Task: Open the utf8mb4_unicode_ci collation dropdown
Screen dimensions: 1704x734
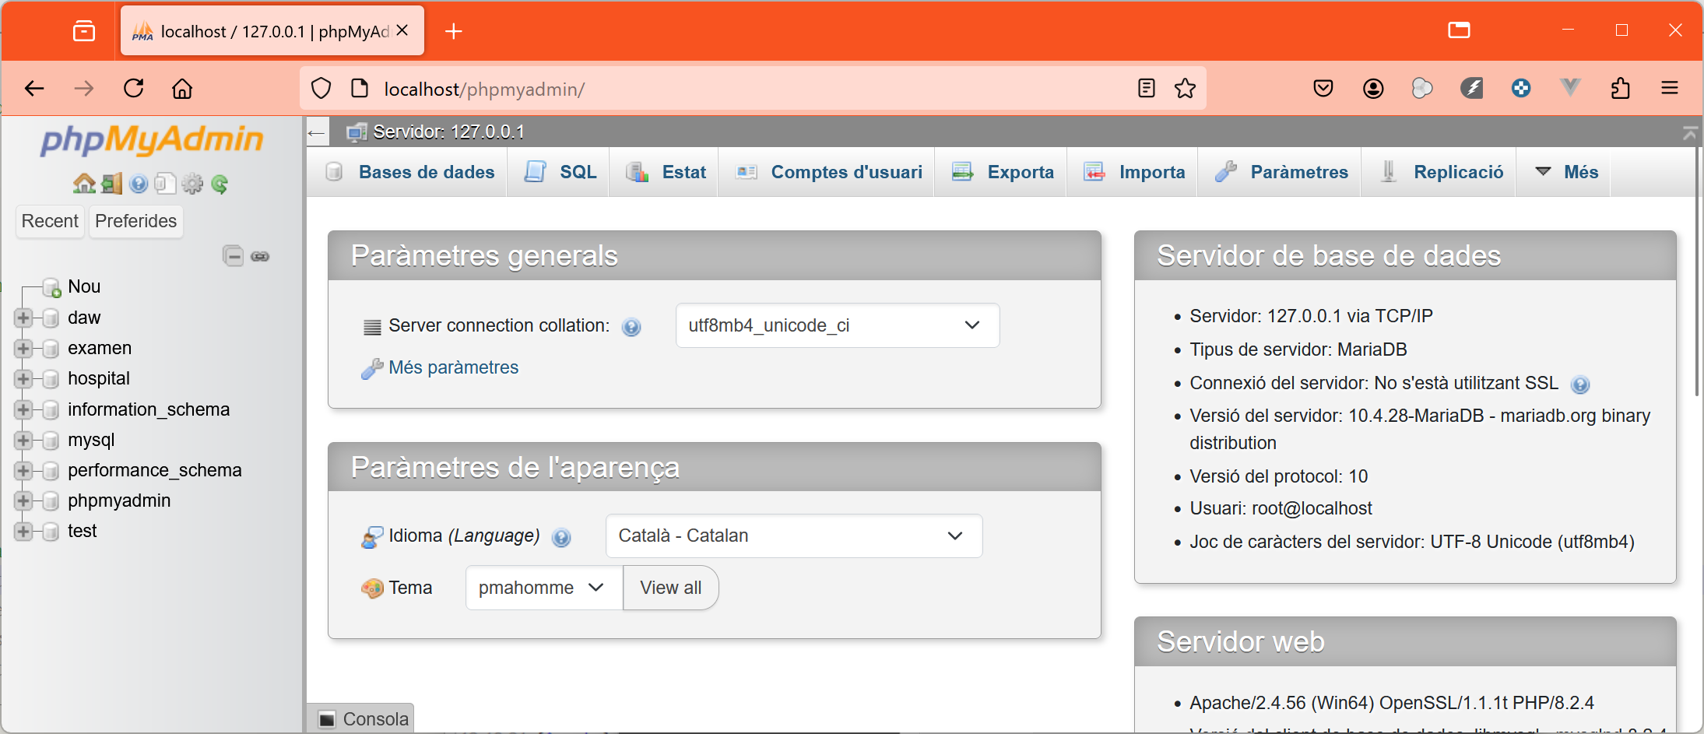Action: 837,325
